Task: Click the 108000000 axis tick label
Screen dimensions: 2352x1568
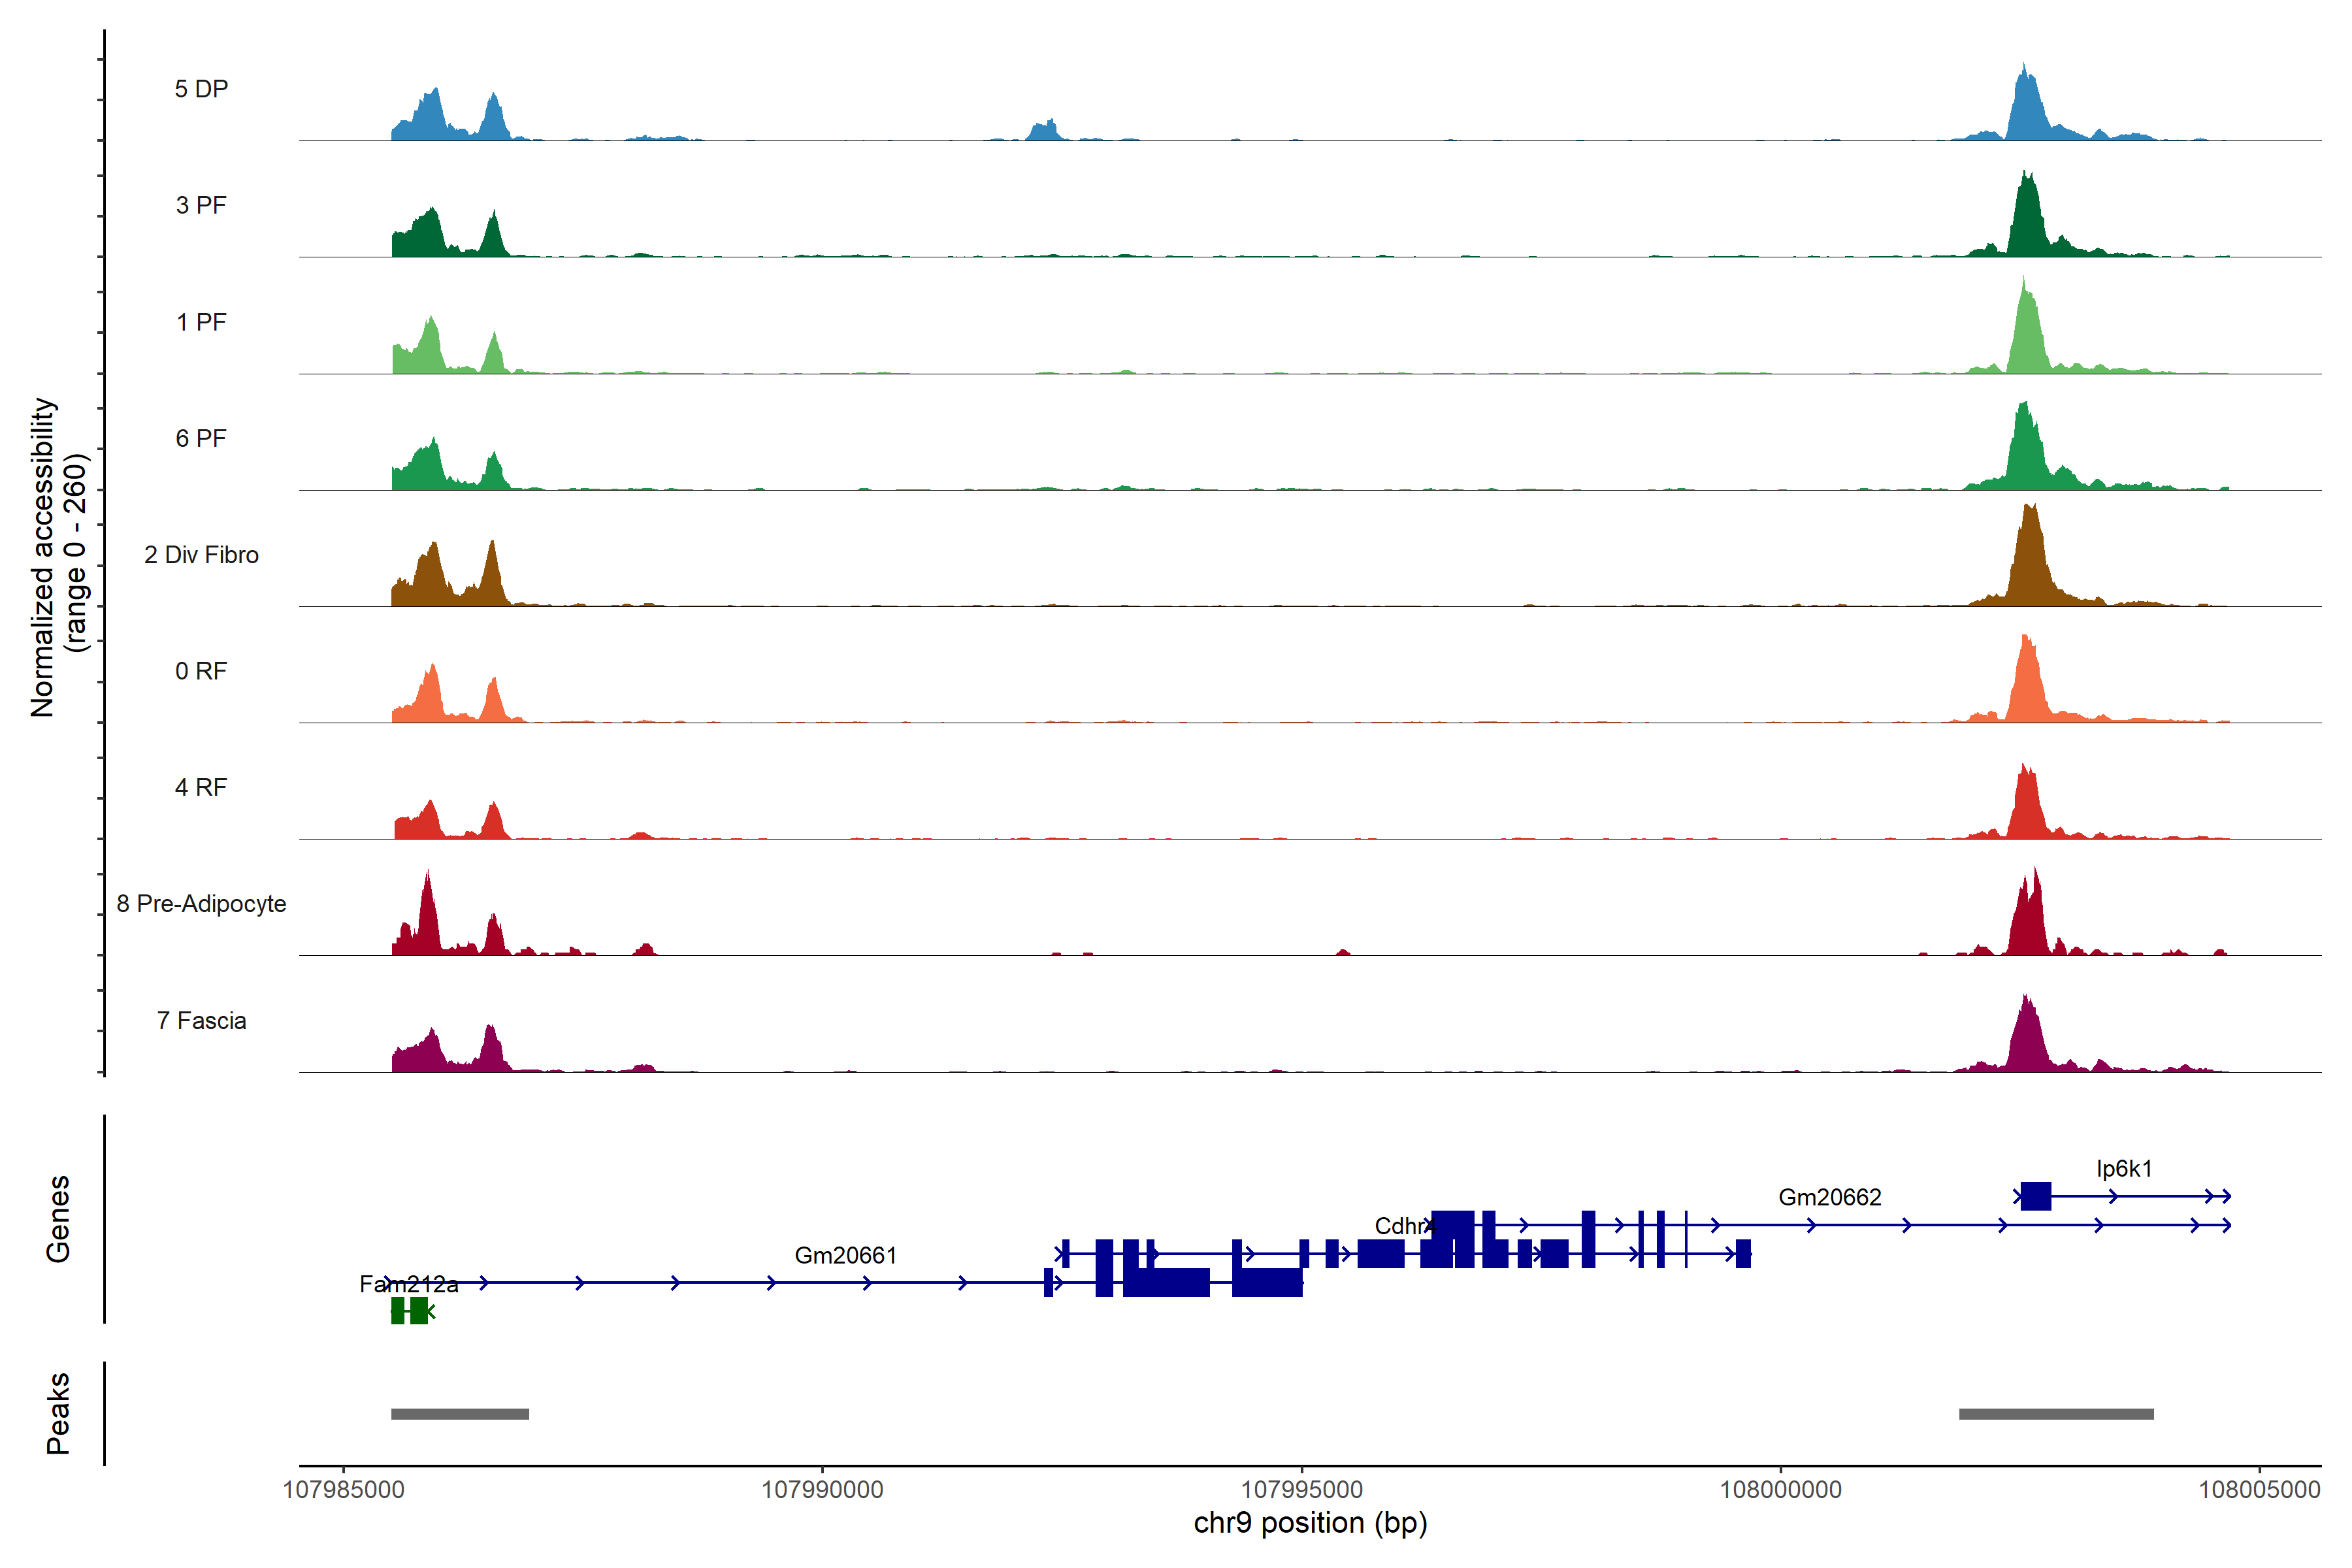Action: [x=1780, y=1490]
